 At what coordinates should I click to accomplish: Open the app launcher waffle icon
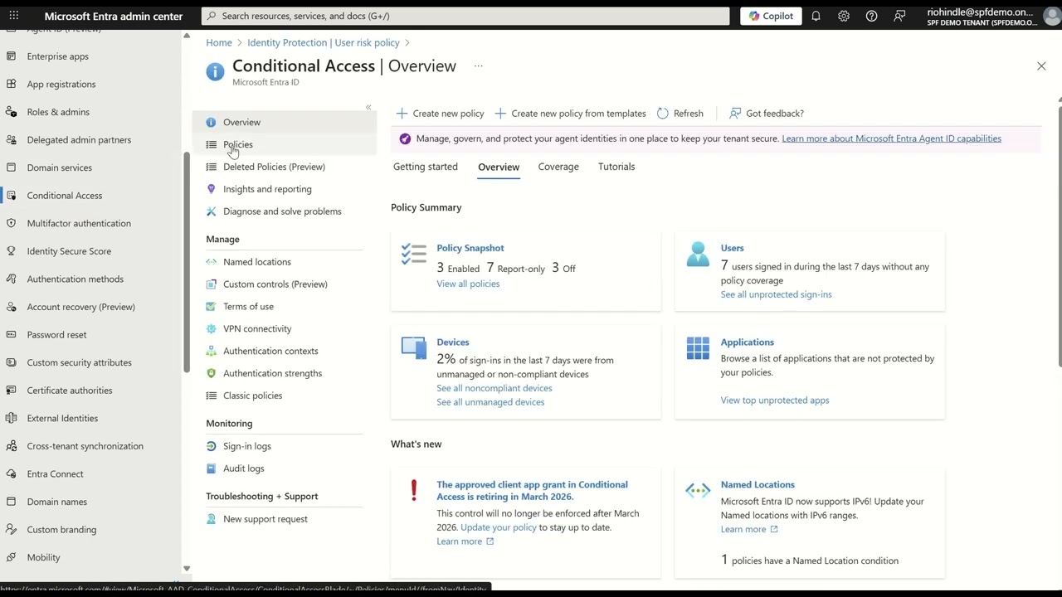point(13,16)
